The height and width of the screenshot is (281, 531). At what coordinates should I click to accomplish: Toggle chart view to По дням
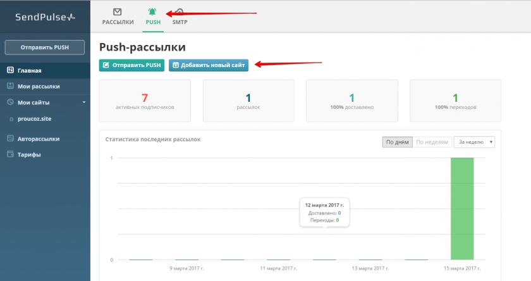(397, 142)
